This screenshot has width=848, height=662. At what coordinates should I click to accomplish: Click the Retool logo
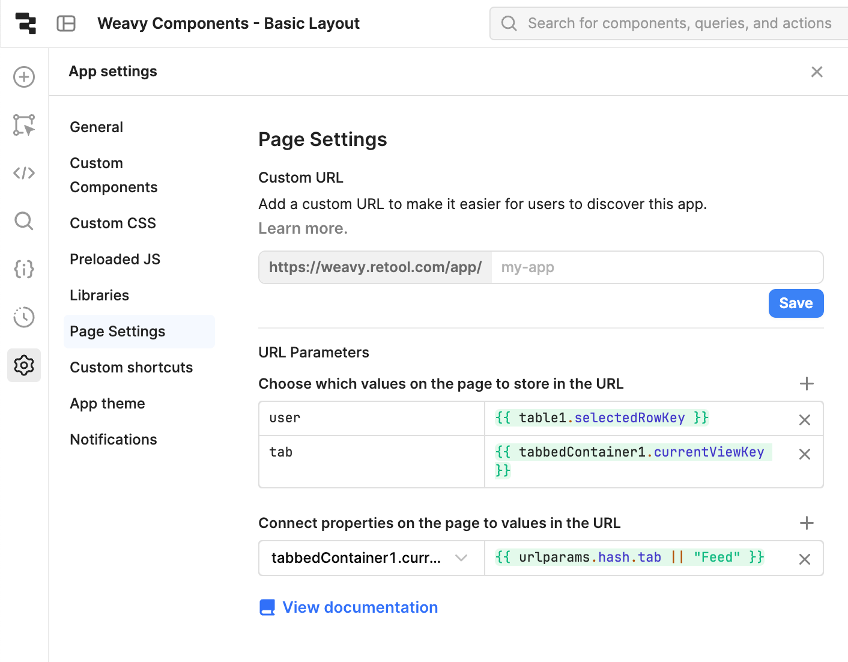click(x=25, y=23)
